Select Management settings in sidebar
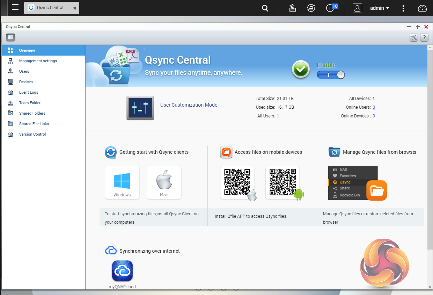 click(38, 61)
